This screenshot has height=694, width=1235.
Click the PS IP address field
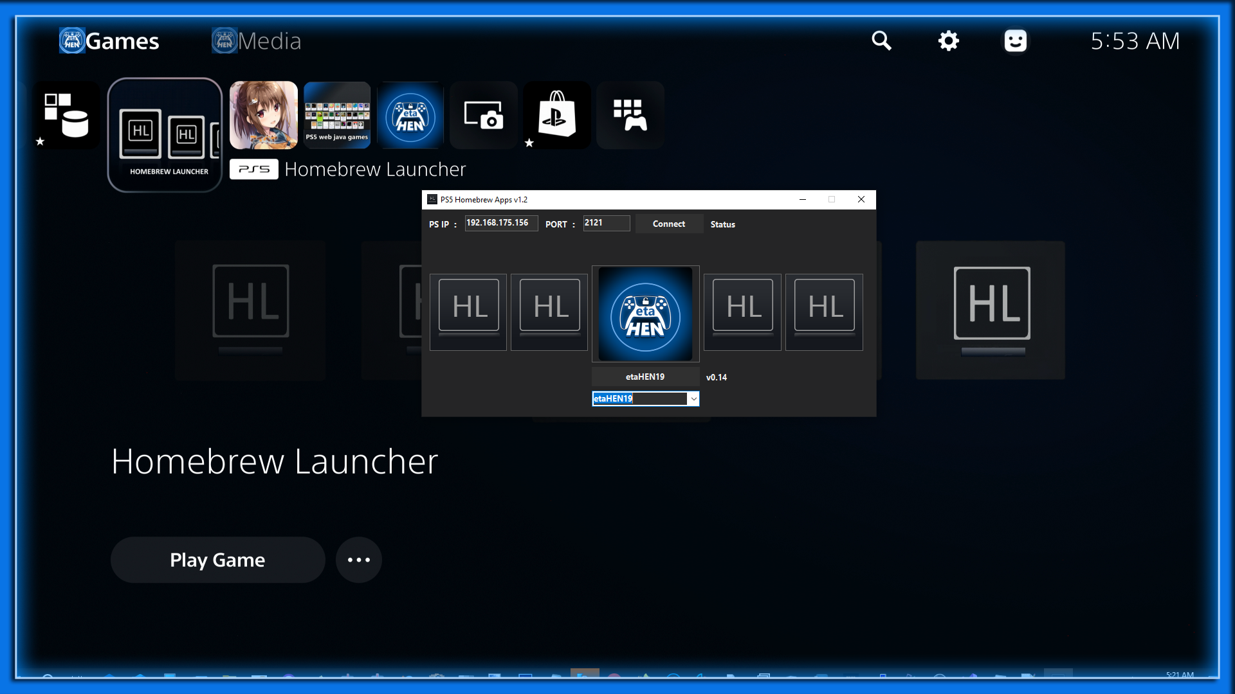(500, 223)
